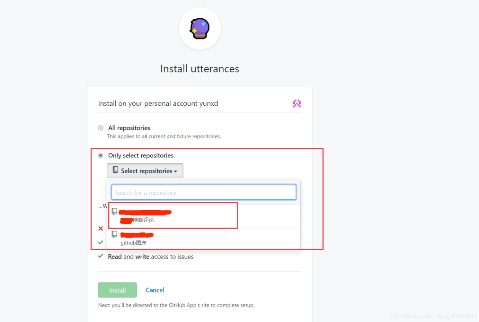Click the green check icon below the red X
Screen dimensions: 479x322
pos(101,242)
